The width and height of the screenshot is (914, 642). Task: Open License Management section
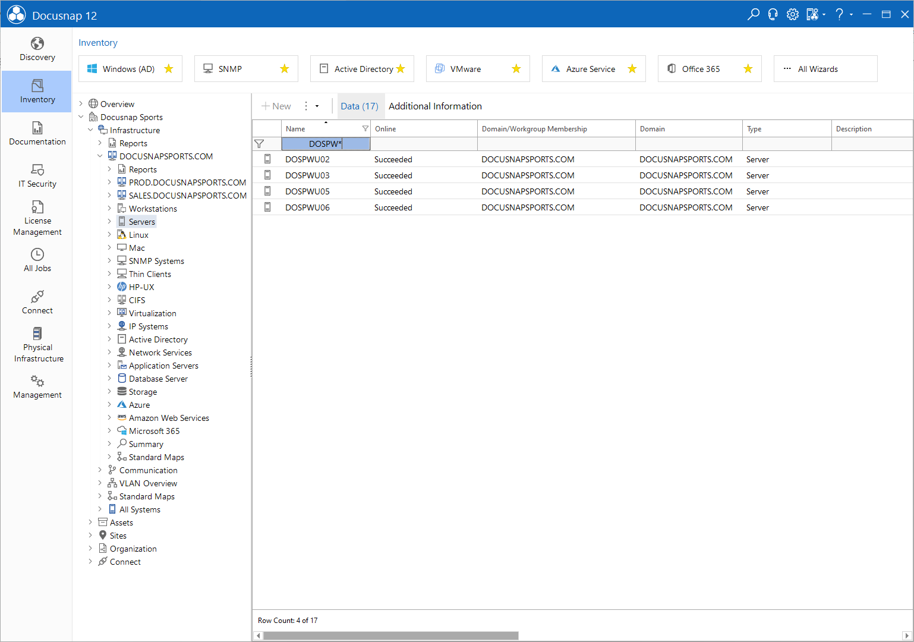click(37, 218)
